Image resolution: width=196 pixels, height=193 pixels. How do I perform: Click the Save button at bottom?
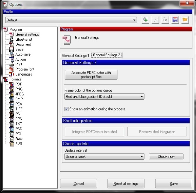point(173,184)
